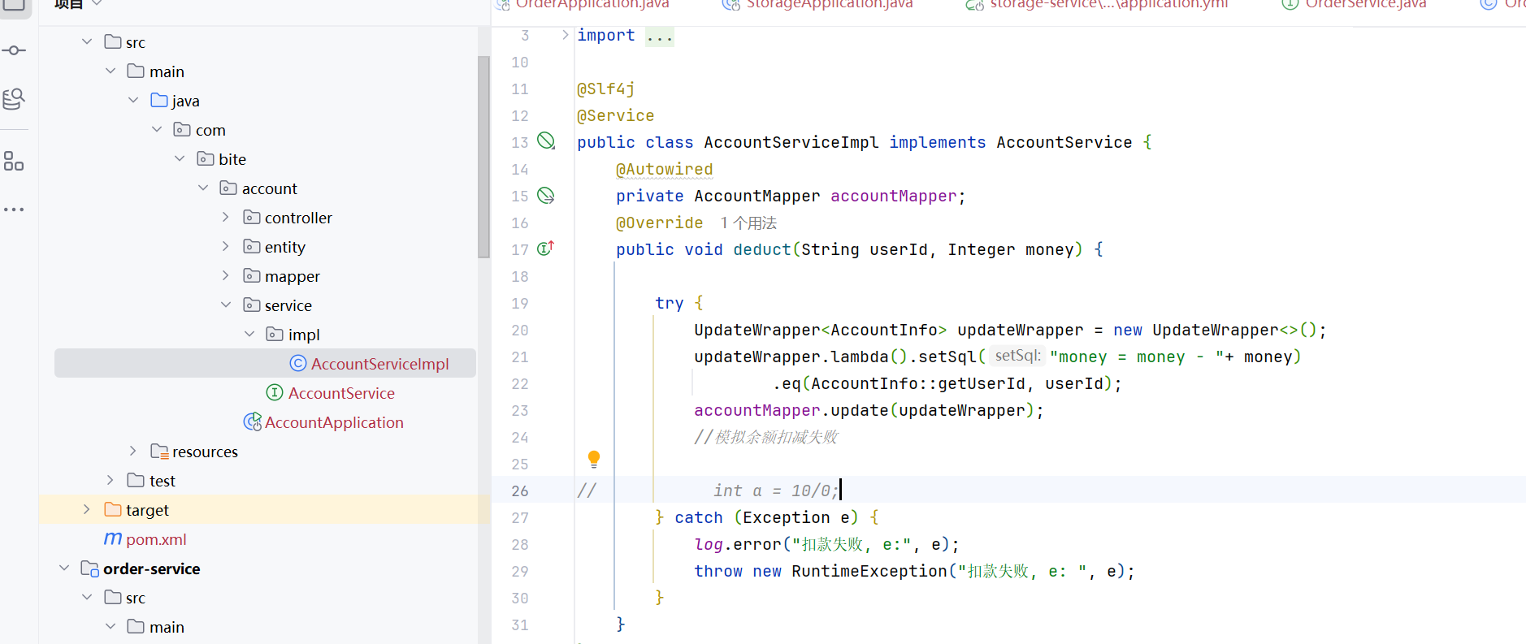Expand the resources folder
The width and height of the screenshot is (1526, 644).
coord(133,451)
